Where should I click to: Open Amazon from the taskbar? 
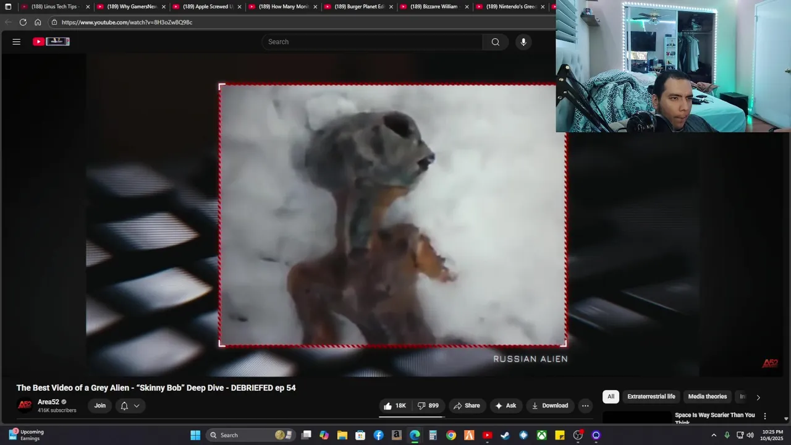pyautogui.click(x=397, y=435)
